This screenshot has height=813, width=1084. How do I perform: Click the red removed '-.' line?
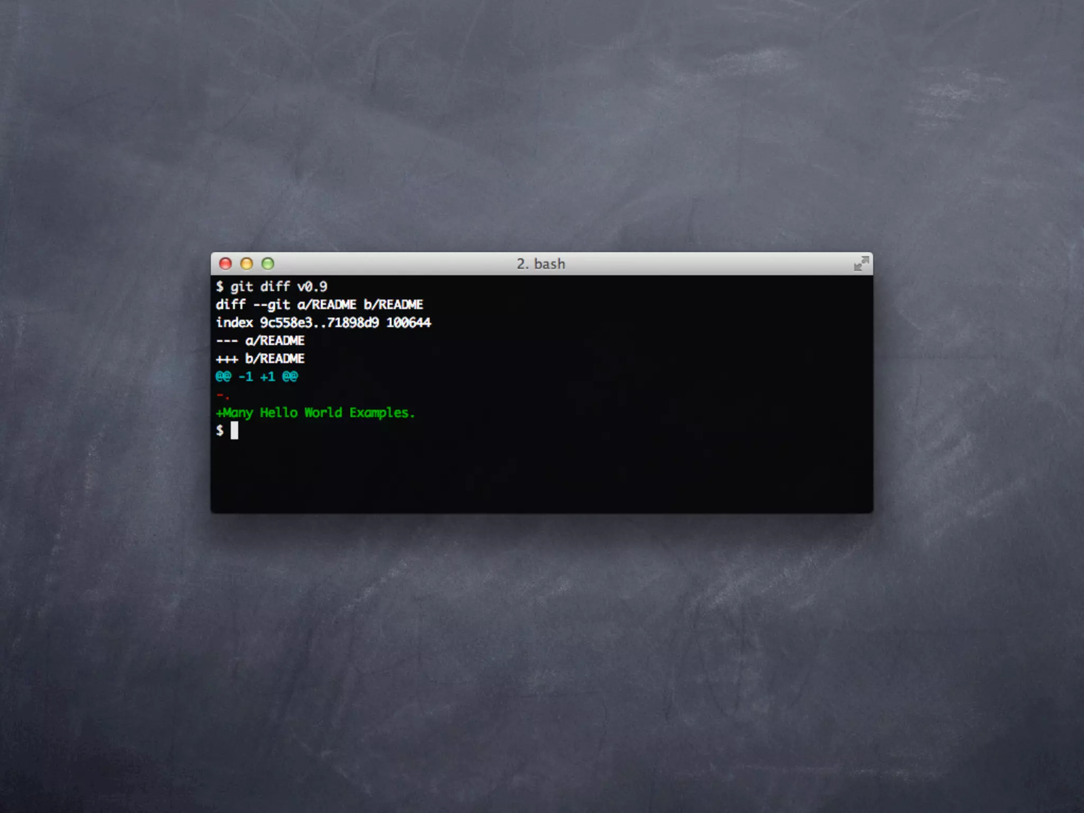[222, 395]
